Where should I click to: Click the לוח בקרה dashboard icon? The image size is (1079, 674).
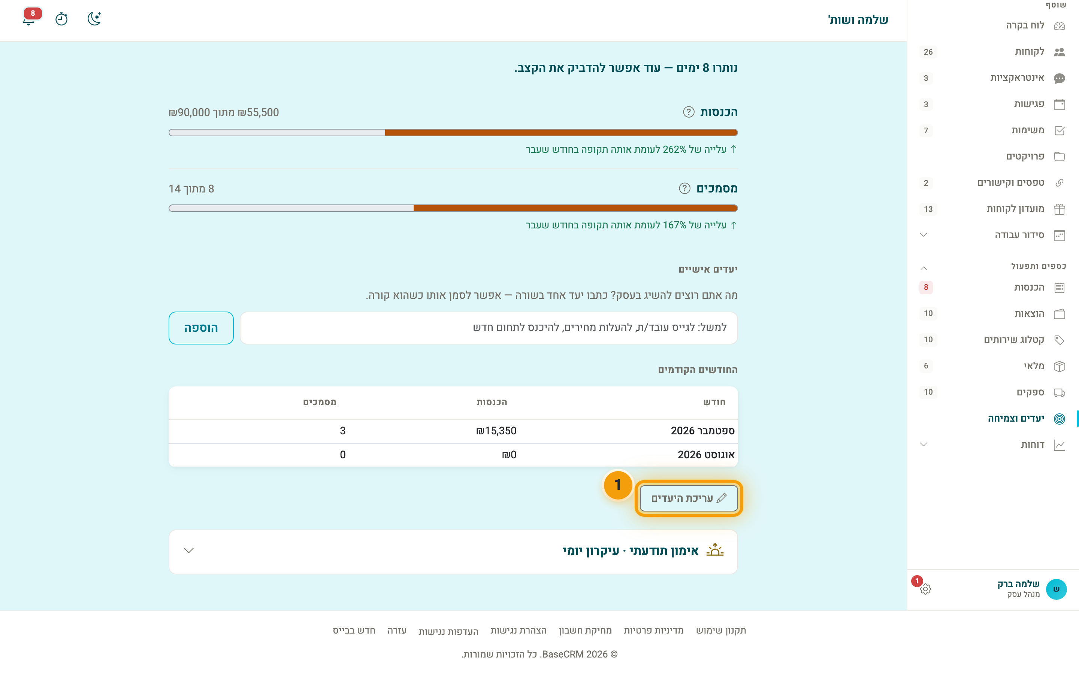1060,26
